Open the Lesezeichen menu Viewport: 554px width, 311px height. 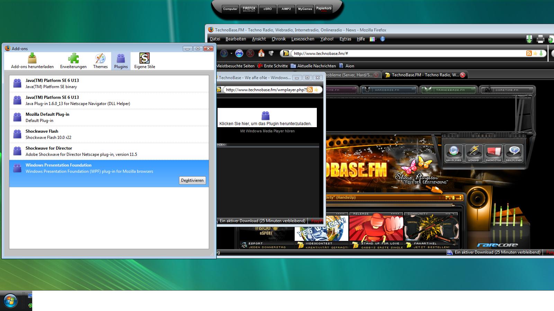tap(303, 39)
